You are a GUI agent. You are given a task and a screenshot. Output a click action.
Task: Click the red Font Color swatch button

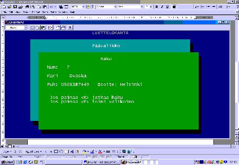(100, 152)
